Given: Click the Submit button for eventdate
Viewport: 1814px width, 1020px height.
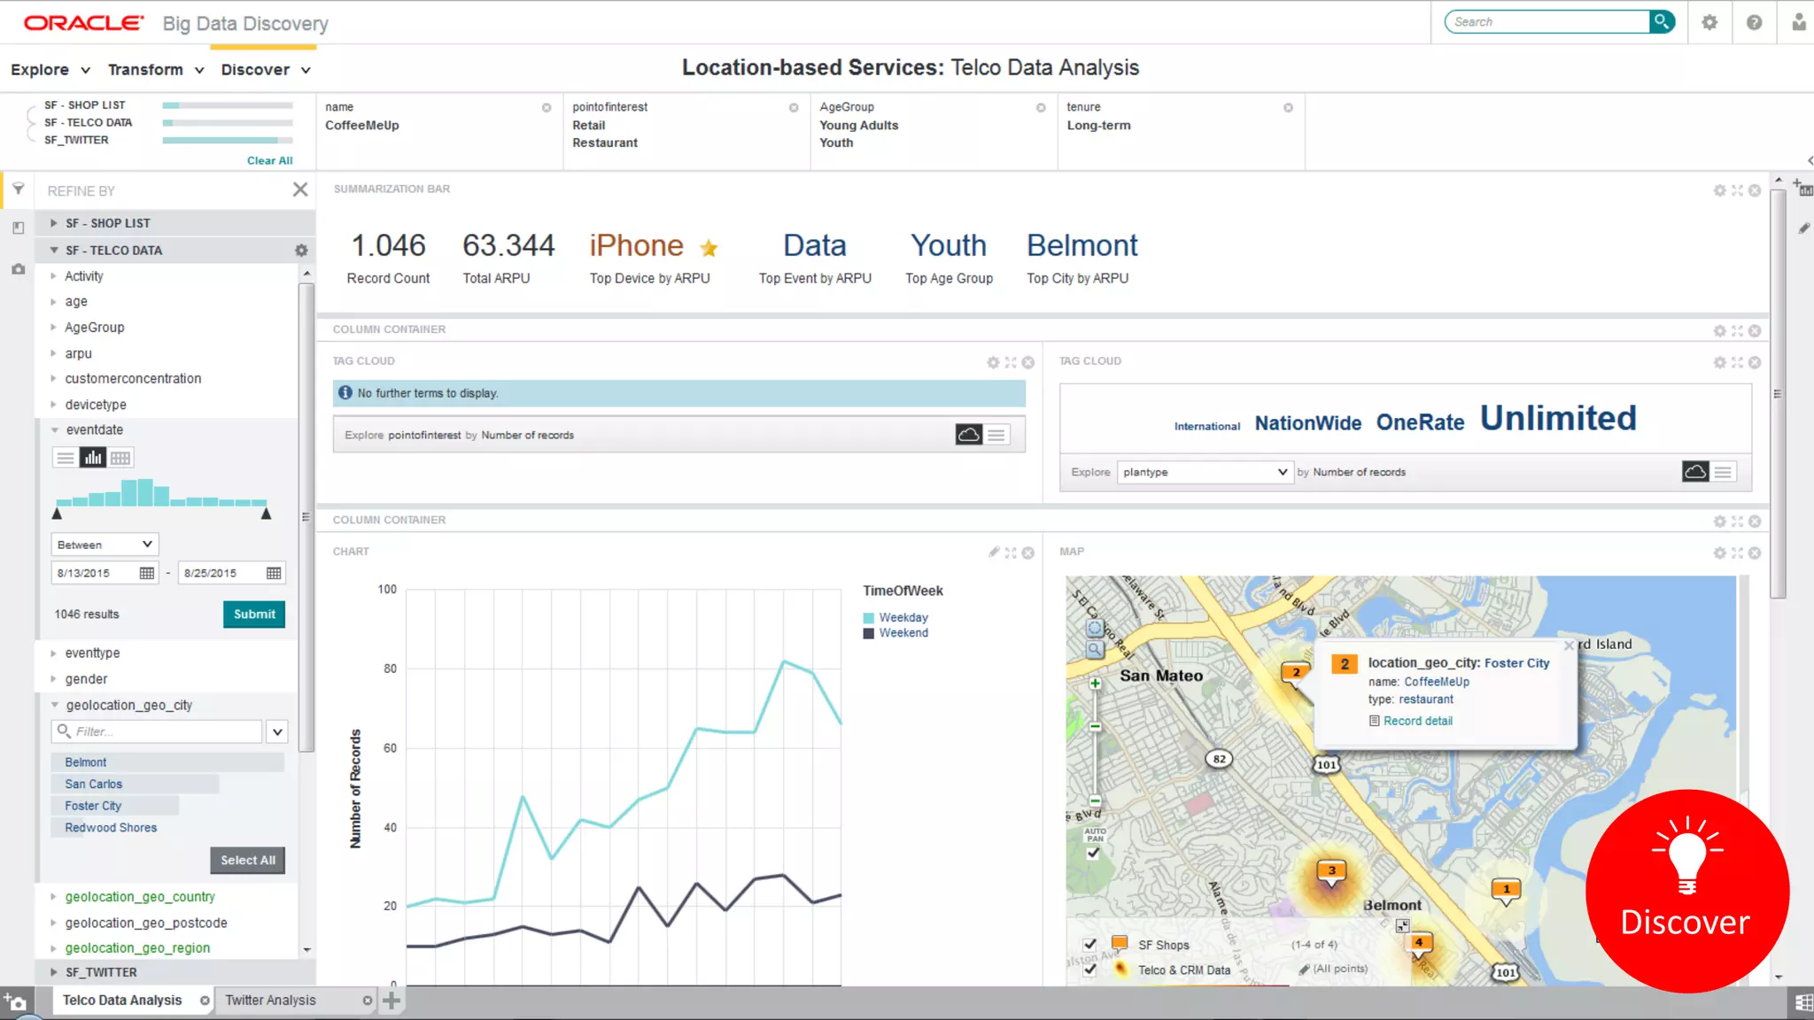Looking at the screenshot, I should tap(254, 614).
